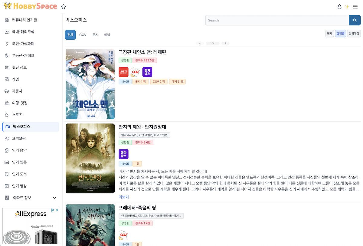The image size is (363, 246).
Task: Click cast tag 댄 트라첸버그
Action: coord(151,216)
